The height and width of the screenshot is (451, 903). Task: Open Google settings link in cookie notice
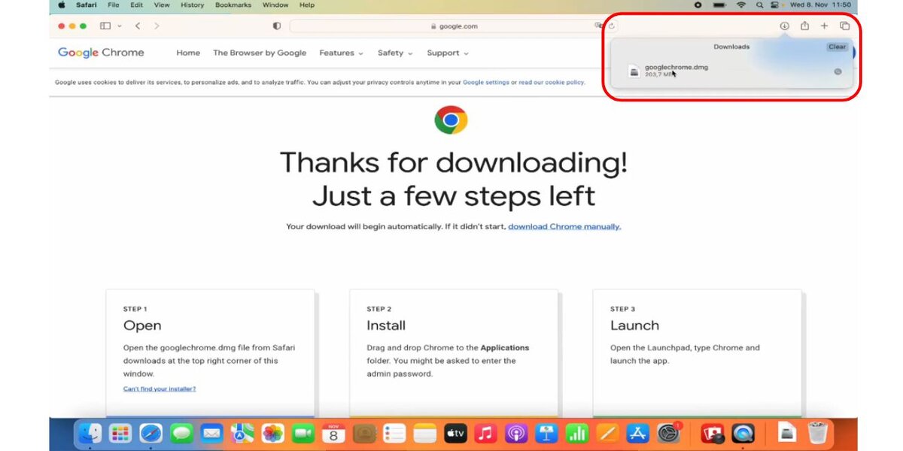click(x=486, y=82)
